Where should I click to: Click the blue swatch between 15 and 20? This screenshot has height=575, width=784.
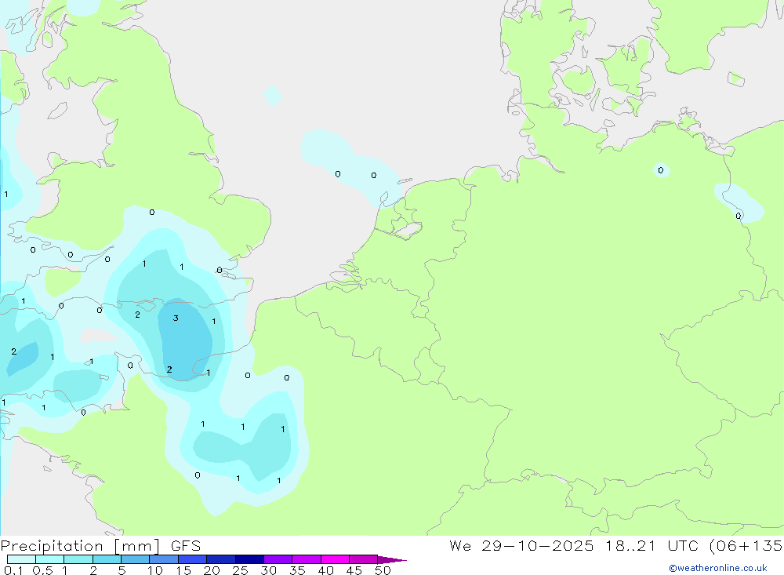(193, 559)
